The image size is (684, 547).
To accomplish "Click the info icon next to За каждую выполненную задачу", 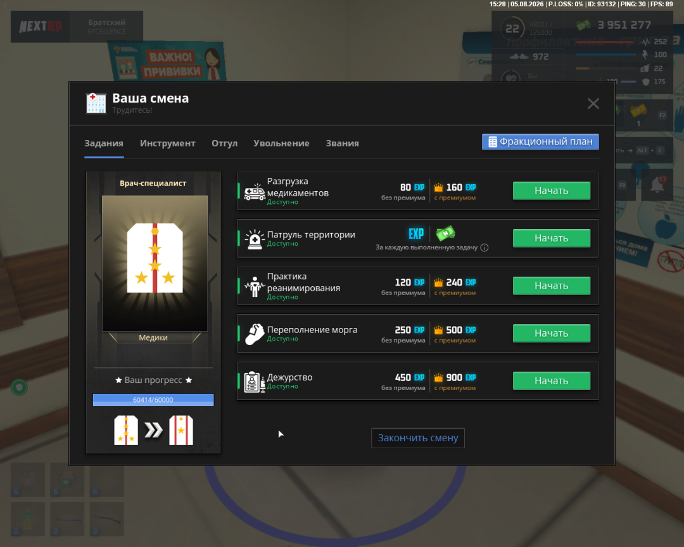I will [484, 248].
